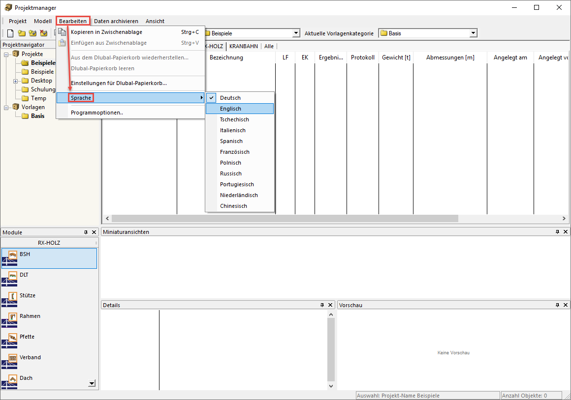Click the horizontal scrollbar of model table
Screen dimensions: 571x400
[x=285, y=219]
